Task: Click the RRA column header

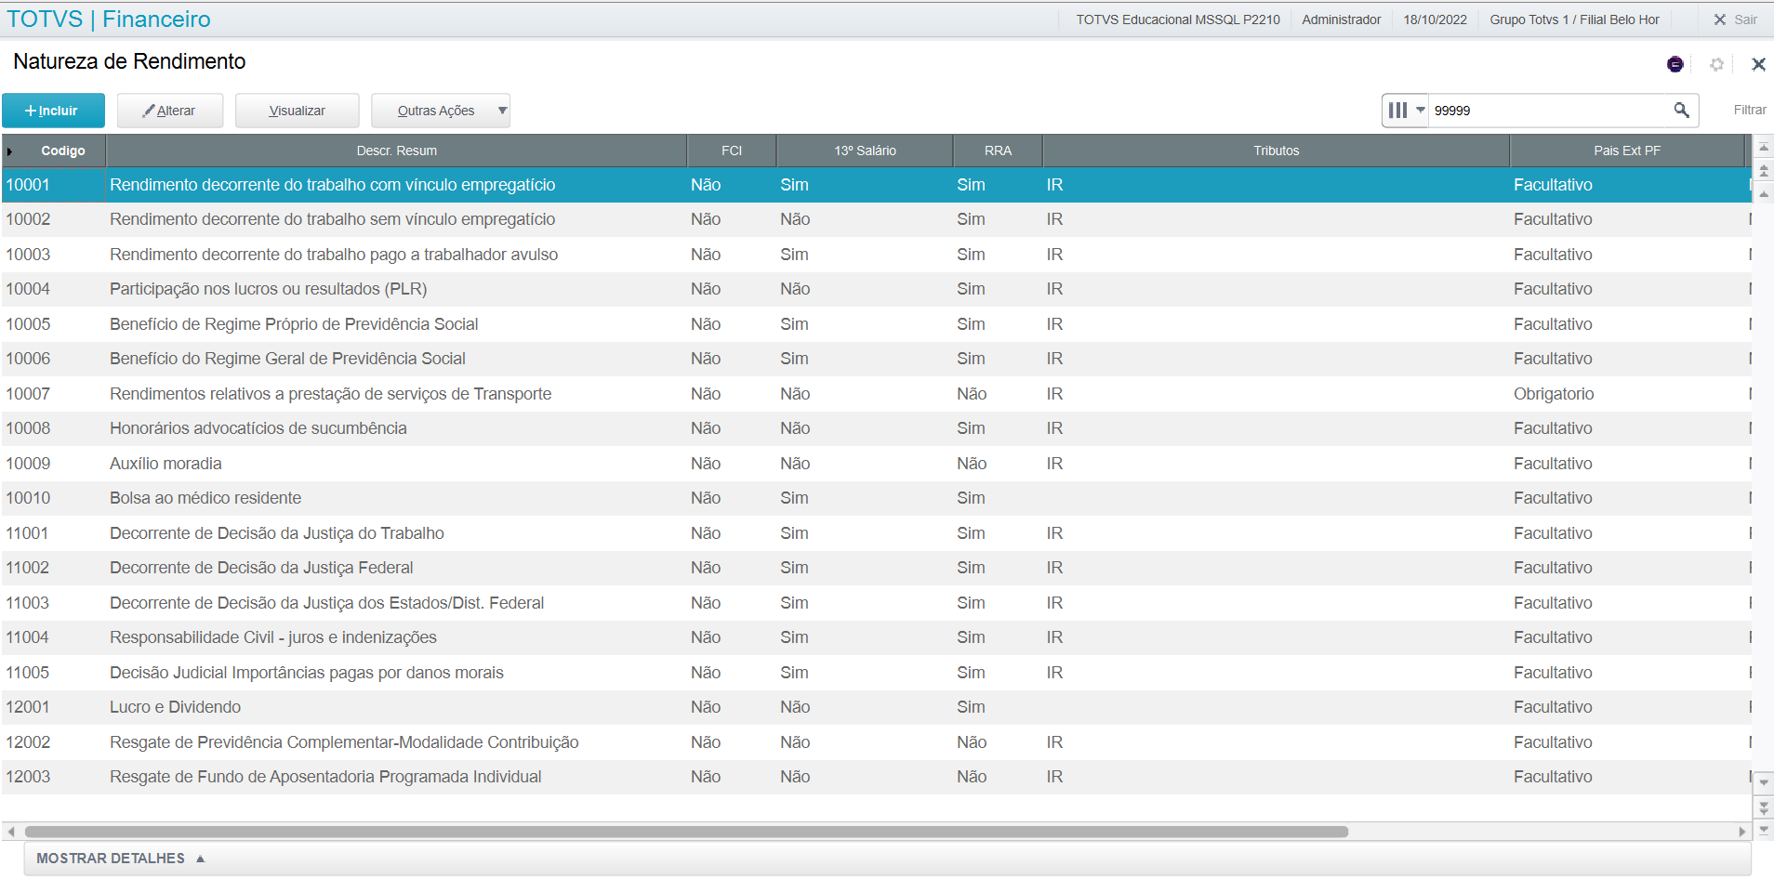Action: (998, 151)
